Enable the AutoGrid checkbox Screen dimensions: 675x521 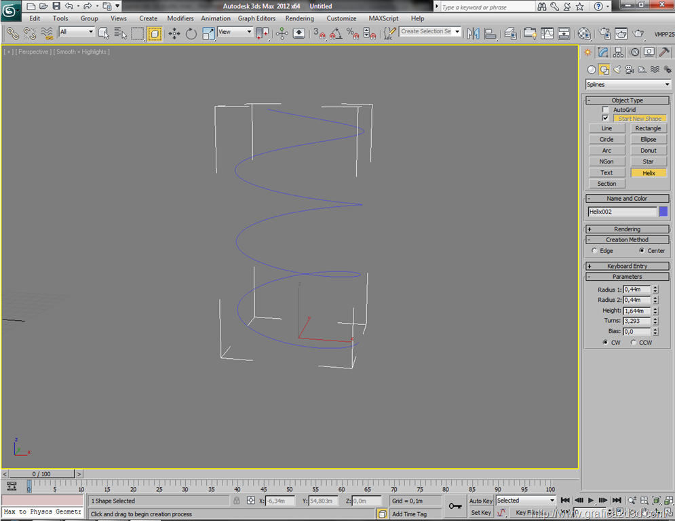click(x=605, y=109)
